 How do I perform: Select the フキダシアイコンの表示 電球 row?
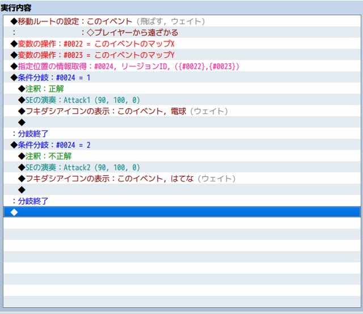point(182,111)
